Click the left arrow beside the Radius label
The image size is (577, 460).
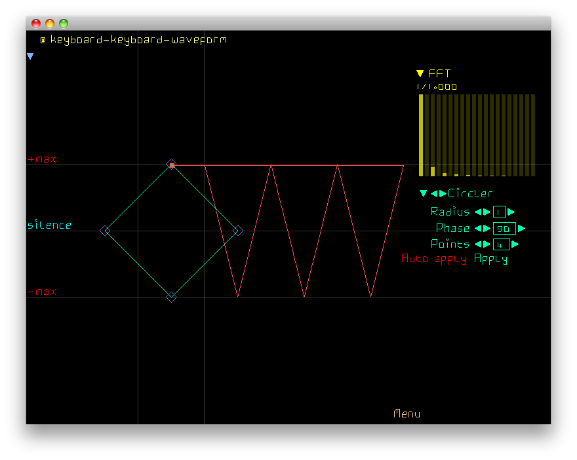pyautogui.click(x=478, y=212)
